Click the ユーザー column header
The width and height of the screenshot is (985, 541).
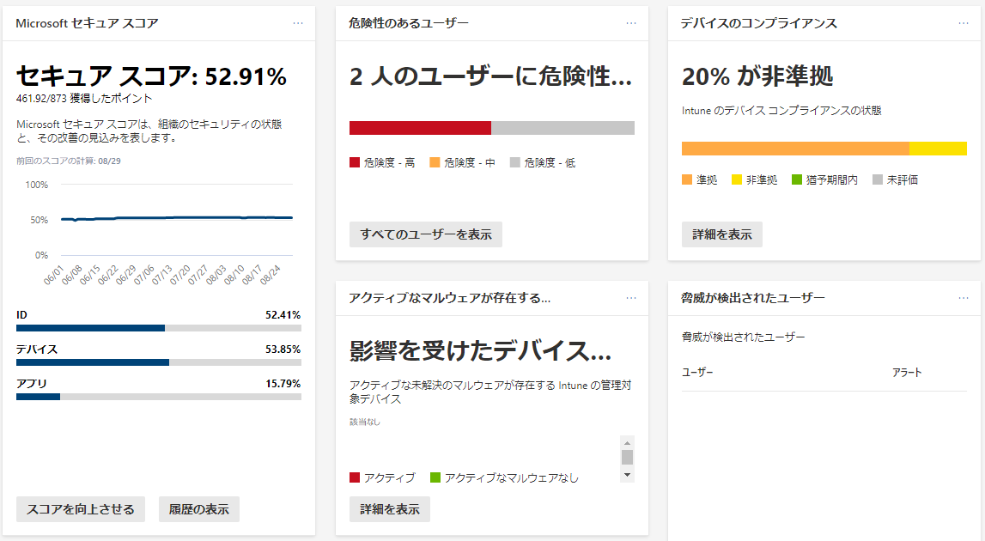697,373
